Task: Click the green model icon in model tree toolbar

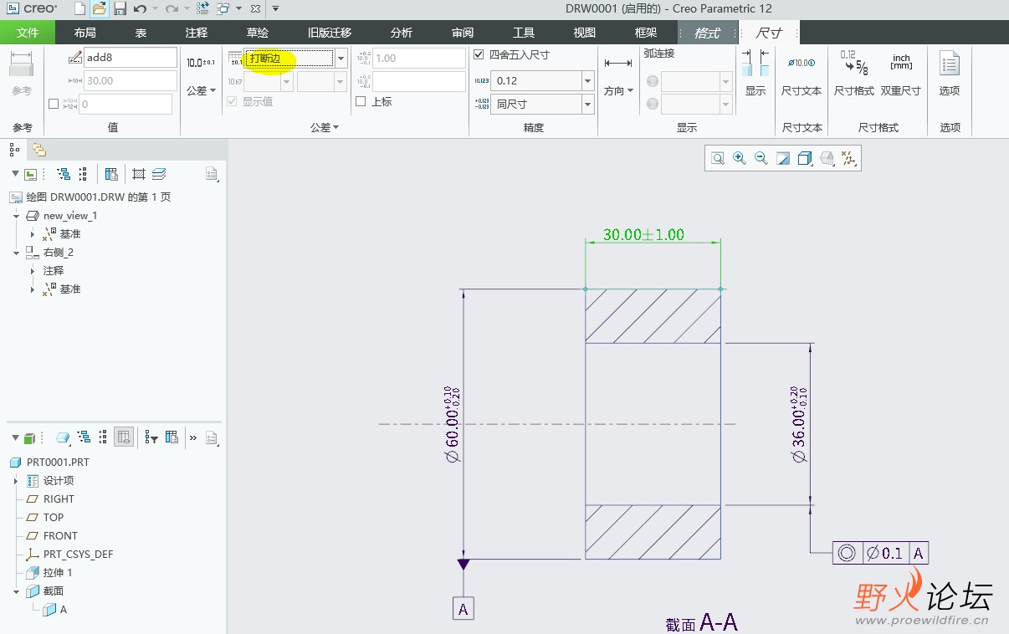Action: click(29, 437)
